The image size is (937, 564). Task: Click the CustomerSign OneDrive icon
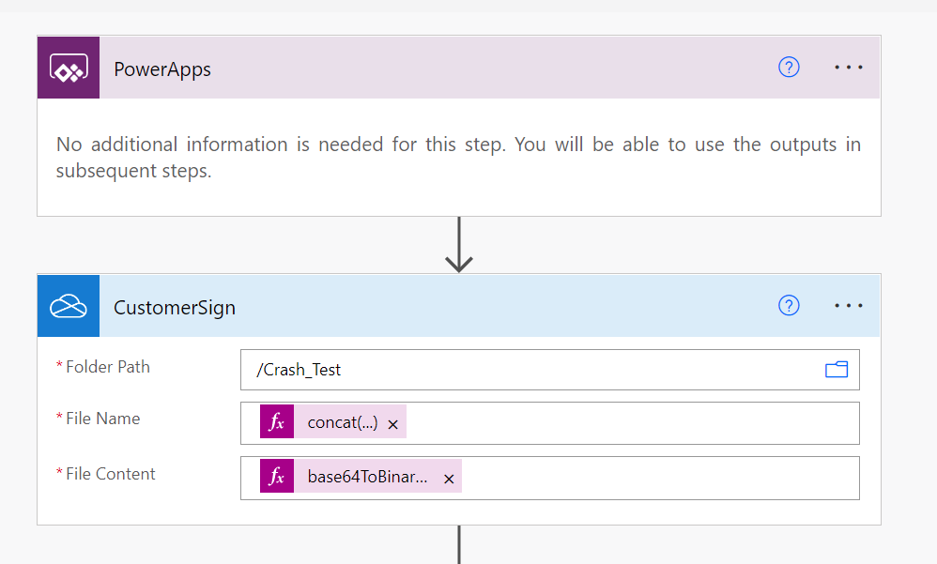pos(69,306)
